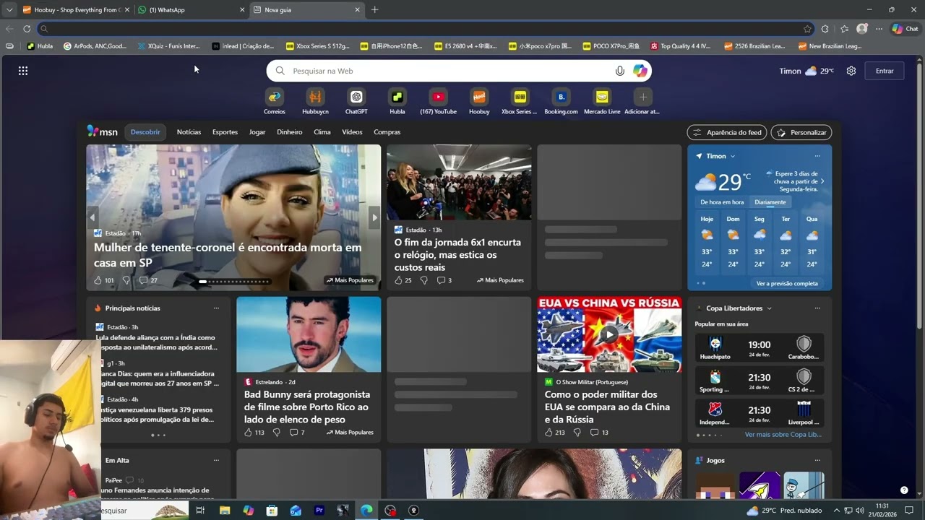This screenshot has height=520, width=925.
Task: Switch weather to Diariamente view
Action: point(770,202)
